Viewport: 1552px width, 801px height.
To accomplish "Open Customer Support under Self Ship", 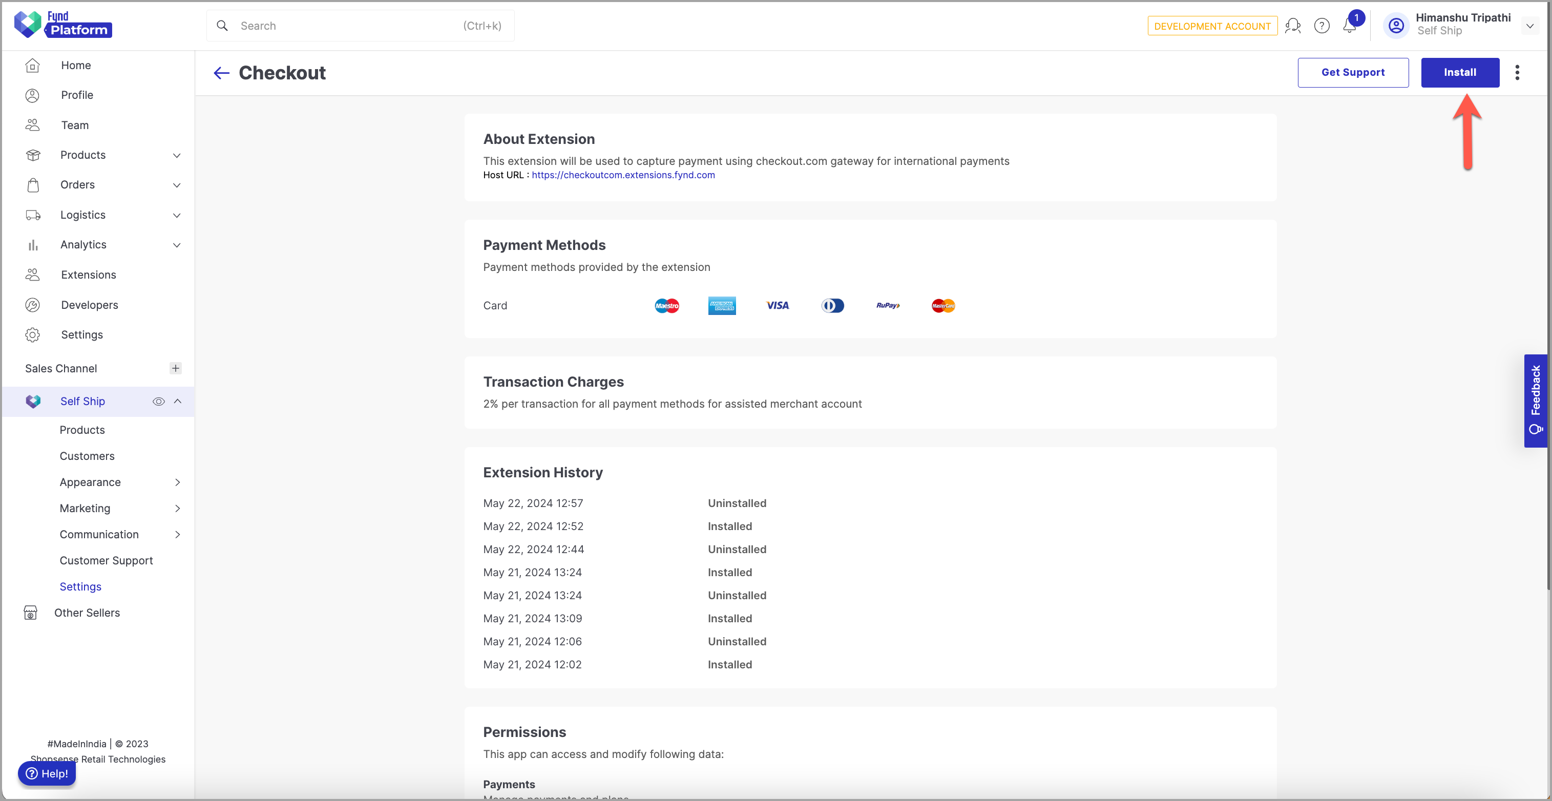I will pyautogui.click(x=106, y=560).
